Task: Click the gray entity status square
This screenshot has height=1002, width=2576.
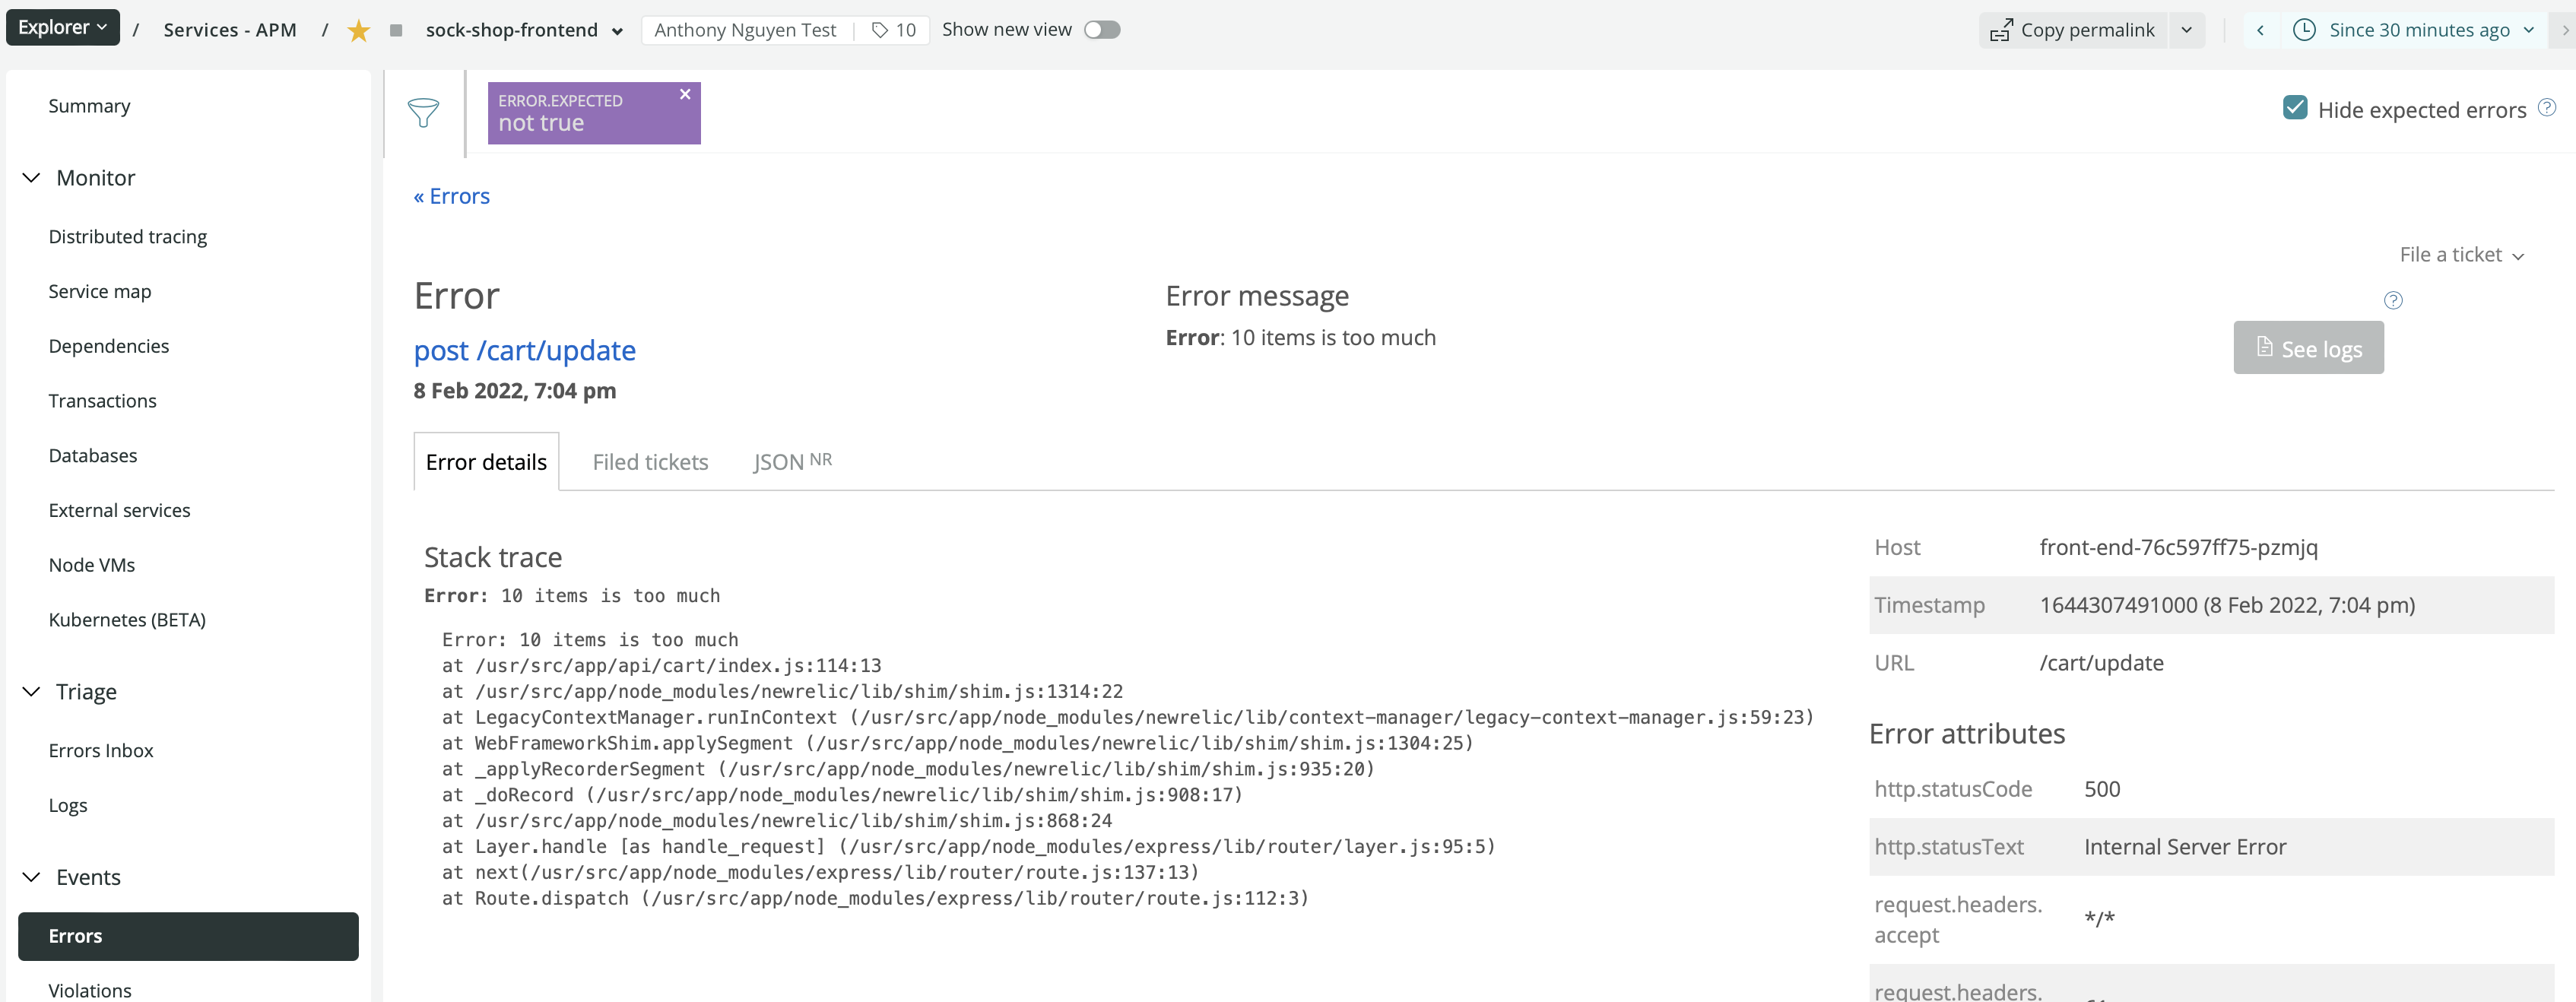Action: click(396, 31)
